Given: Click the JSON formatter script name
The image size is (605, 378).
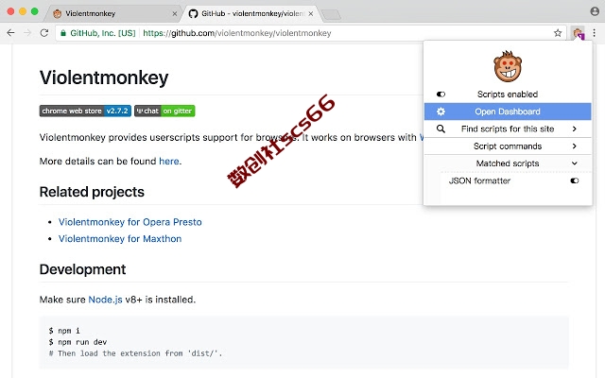Looking at the screenshot, I should (479, 180).
